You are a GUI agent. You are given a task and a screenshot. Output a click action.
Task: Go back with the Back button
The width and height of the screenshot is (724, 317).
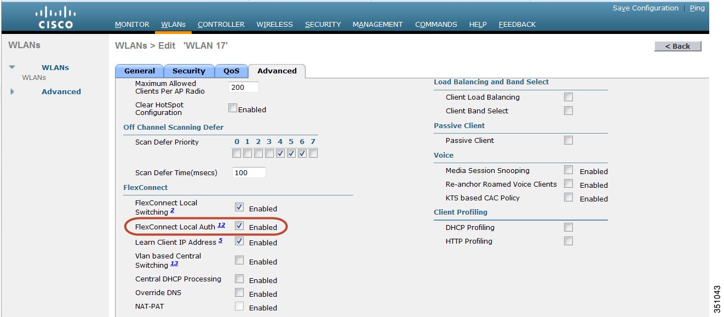677,46
